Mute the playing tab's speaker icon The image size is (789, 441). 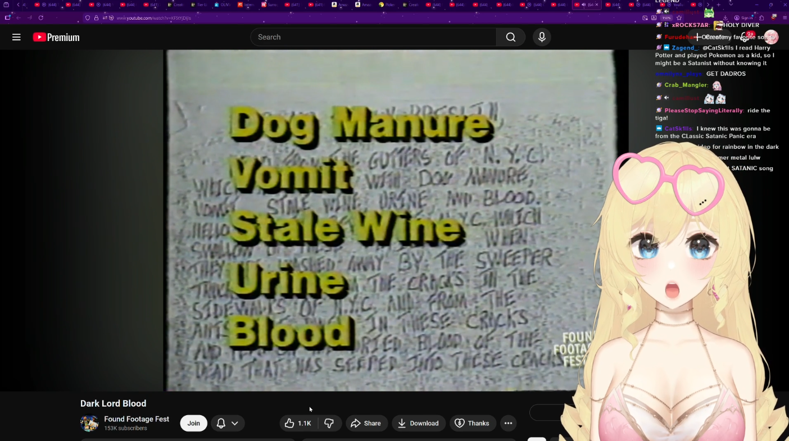[x=583, y=4]
